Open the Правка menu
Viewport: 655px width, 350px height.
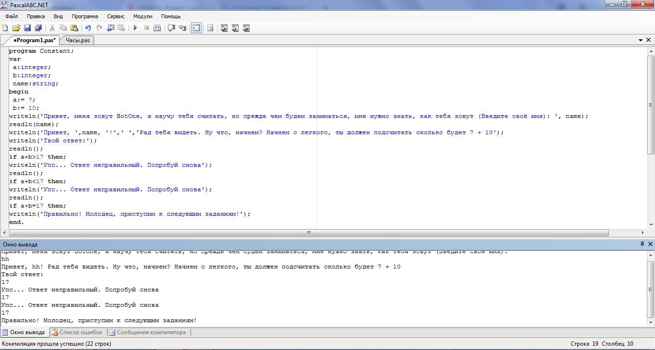[x=36, y=16]
